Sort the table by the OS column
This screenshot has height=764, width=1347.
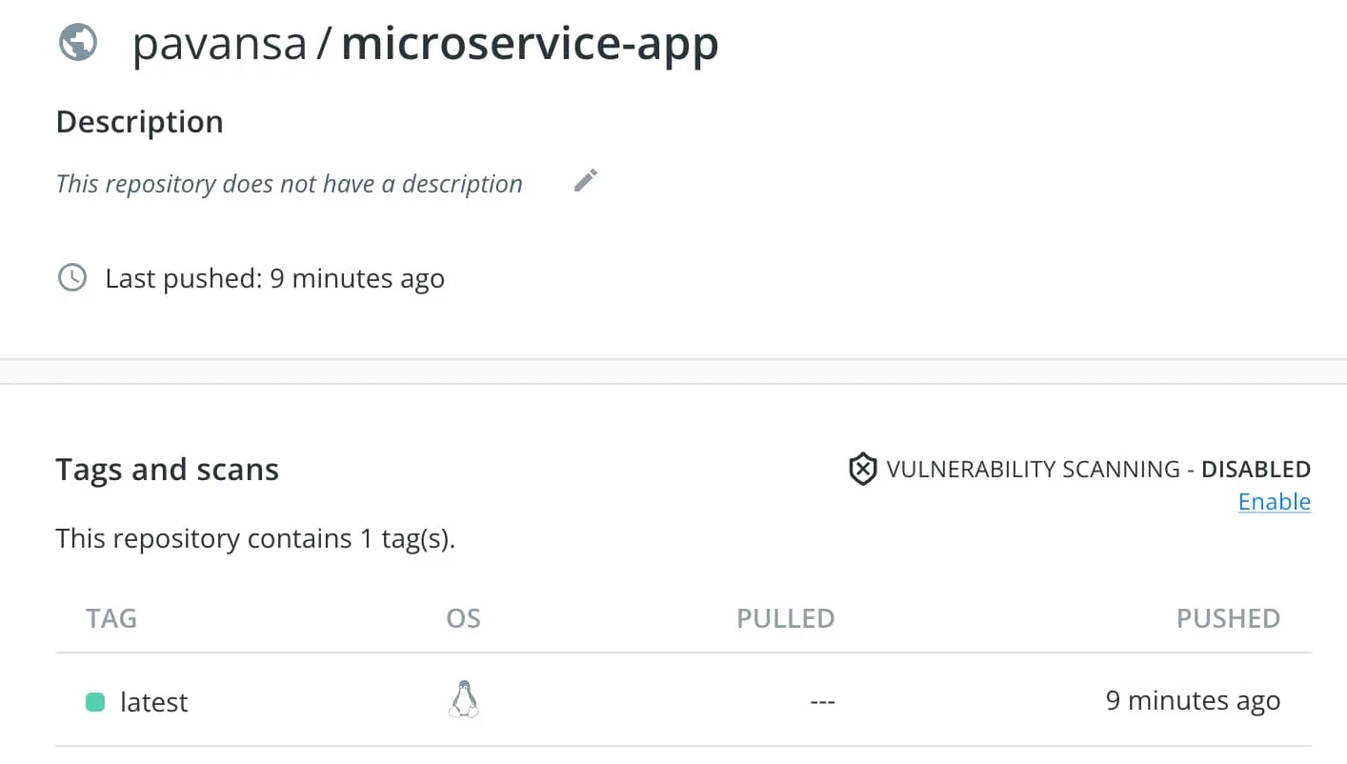pos(464,618)
